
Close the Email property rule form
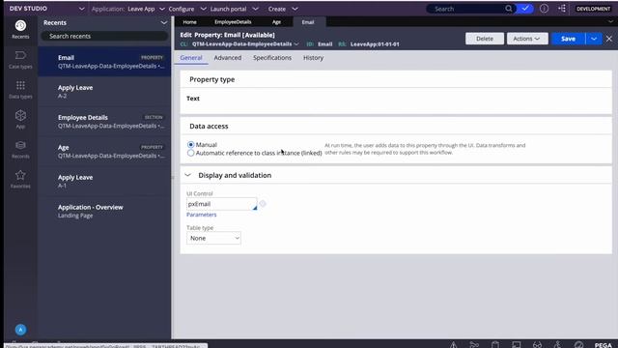(x=609, y=39)
